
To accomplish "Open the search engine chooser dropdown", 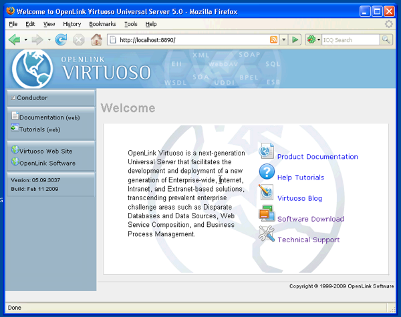I will point(319,40).
